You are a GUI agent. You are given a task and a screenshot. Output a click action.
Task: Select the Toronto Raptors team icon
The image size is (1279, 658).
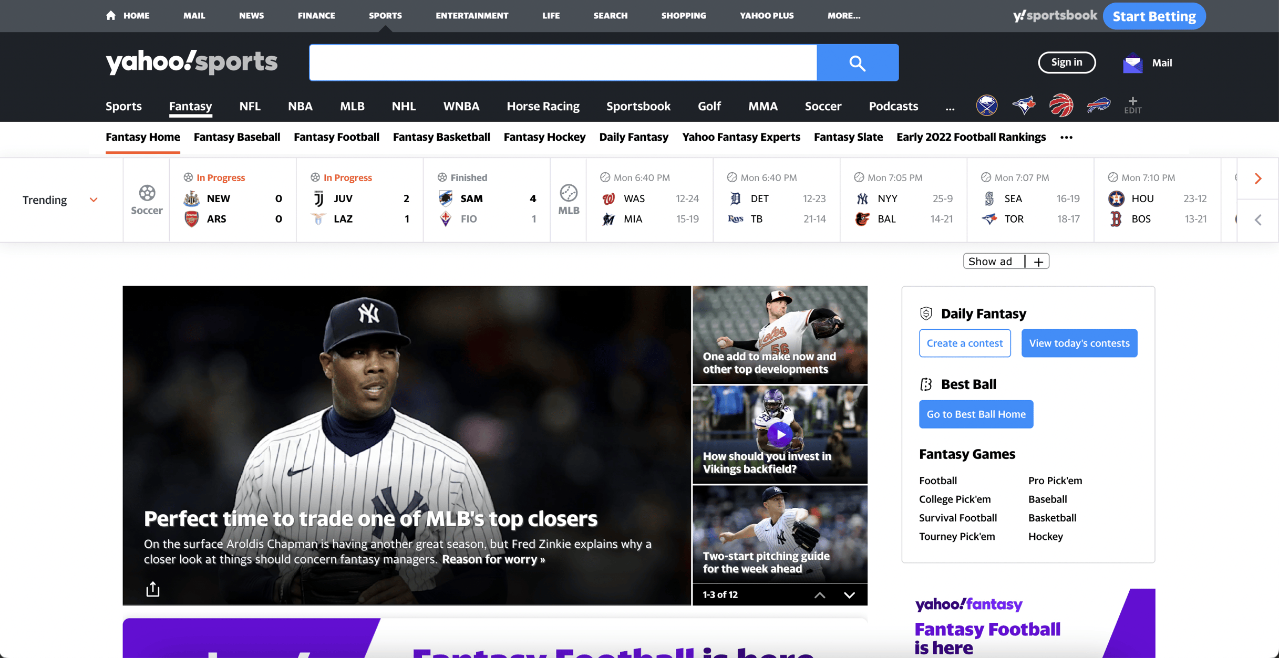pos(1061,106)
